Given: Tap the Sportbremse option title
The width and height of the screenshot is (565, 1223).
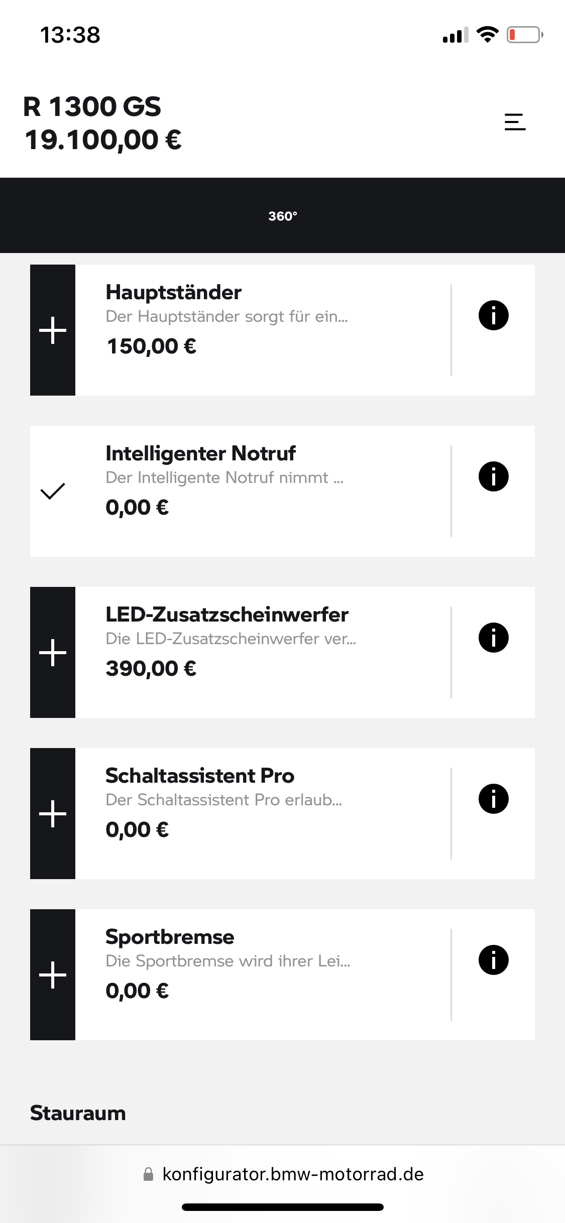Looking at the screenshot, I should pos(170,937).
